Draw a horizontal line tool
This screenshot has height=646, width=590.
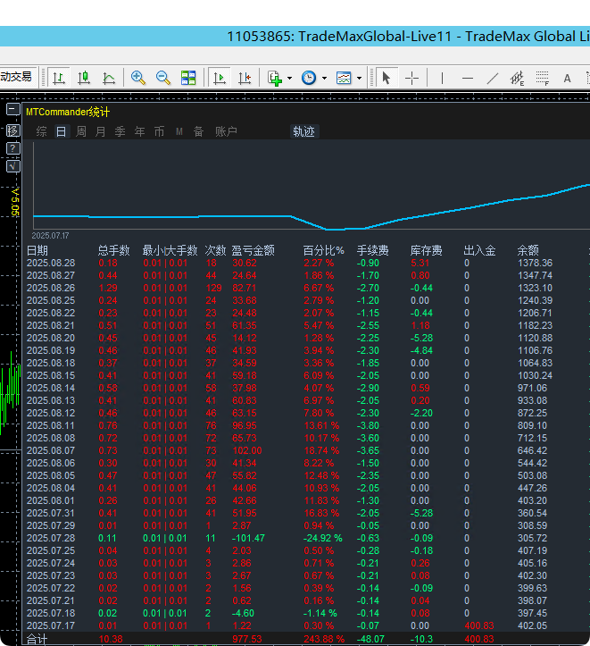pyautogui.click(x=468, y=78)
